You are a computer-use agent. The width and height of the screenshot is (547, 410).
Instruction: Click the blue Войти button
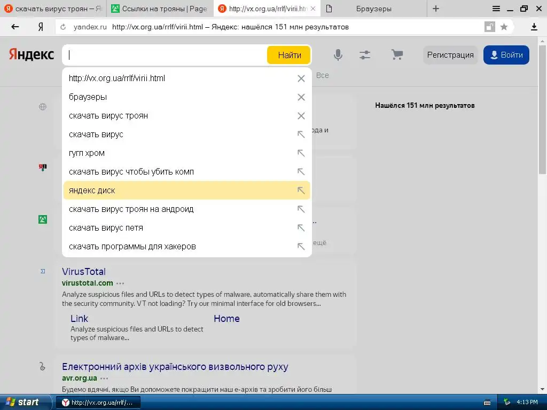pos(506,55)
